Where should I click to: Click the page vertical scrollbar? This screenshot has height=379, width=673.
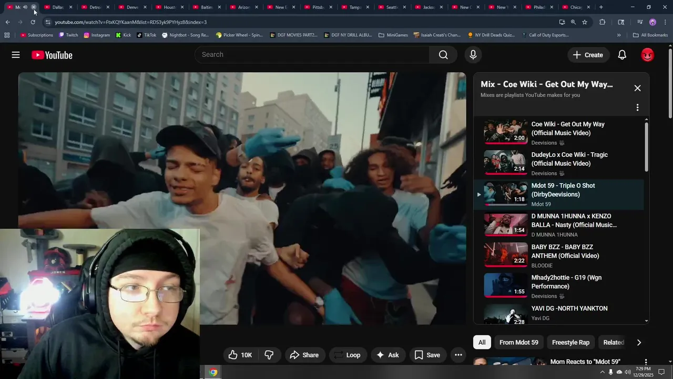[670, 84]
